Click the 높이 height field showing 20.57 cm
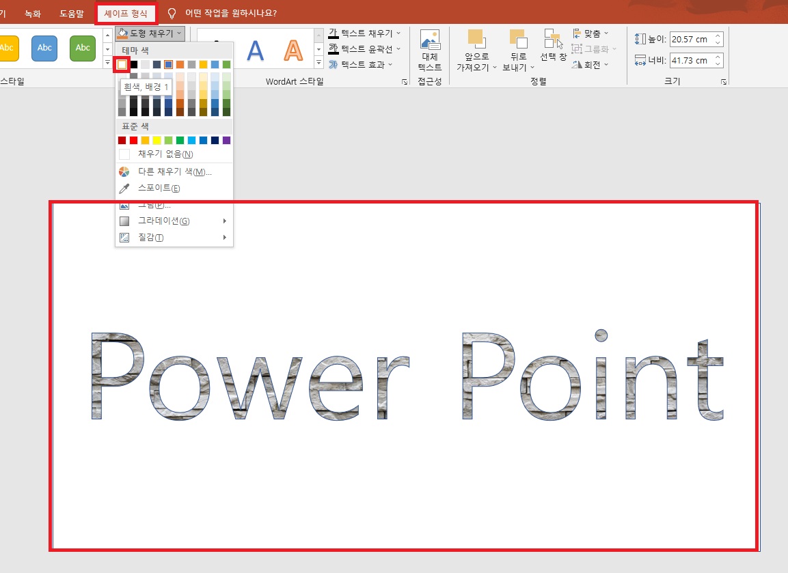The height and width of the screenshot is (573, 788). pos(692,39)
